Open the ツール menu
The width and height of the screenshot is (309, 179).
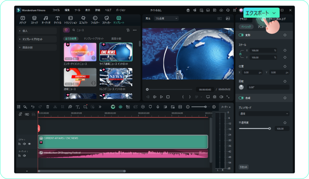[x=77, y=10]
